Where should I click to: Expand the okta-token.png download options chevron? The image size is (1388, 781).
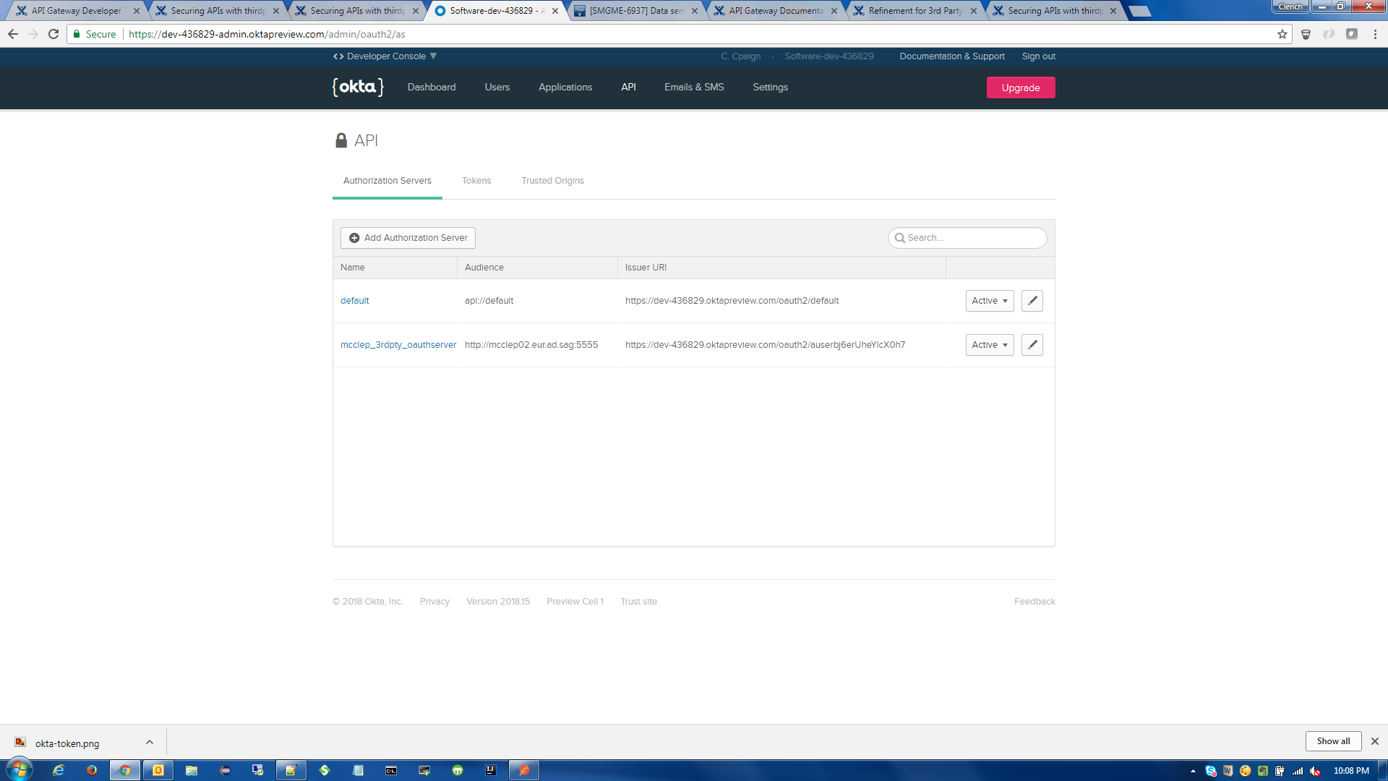tap(150, 743)
